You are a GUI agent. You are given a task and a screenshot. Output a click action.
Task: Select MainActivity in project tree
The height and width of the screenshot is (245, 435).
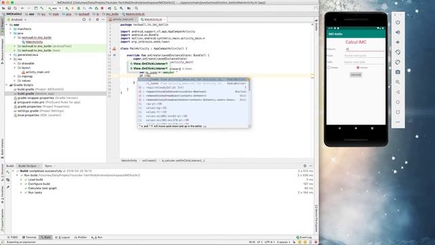click(x=32, y=42)
